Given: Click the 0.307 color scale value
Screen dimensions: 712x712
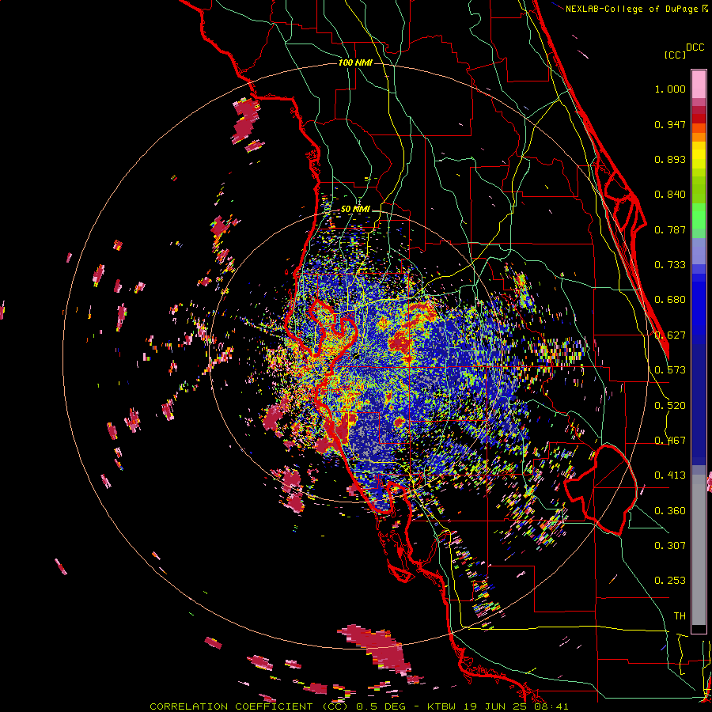Looking at the screenshot, I should coord(670,546).
